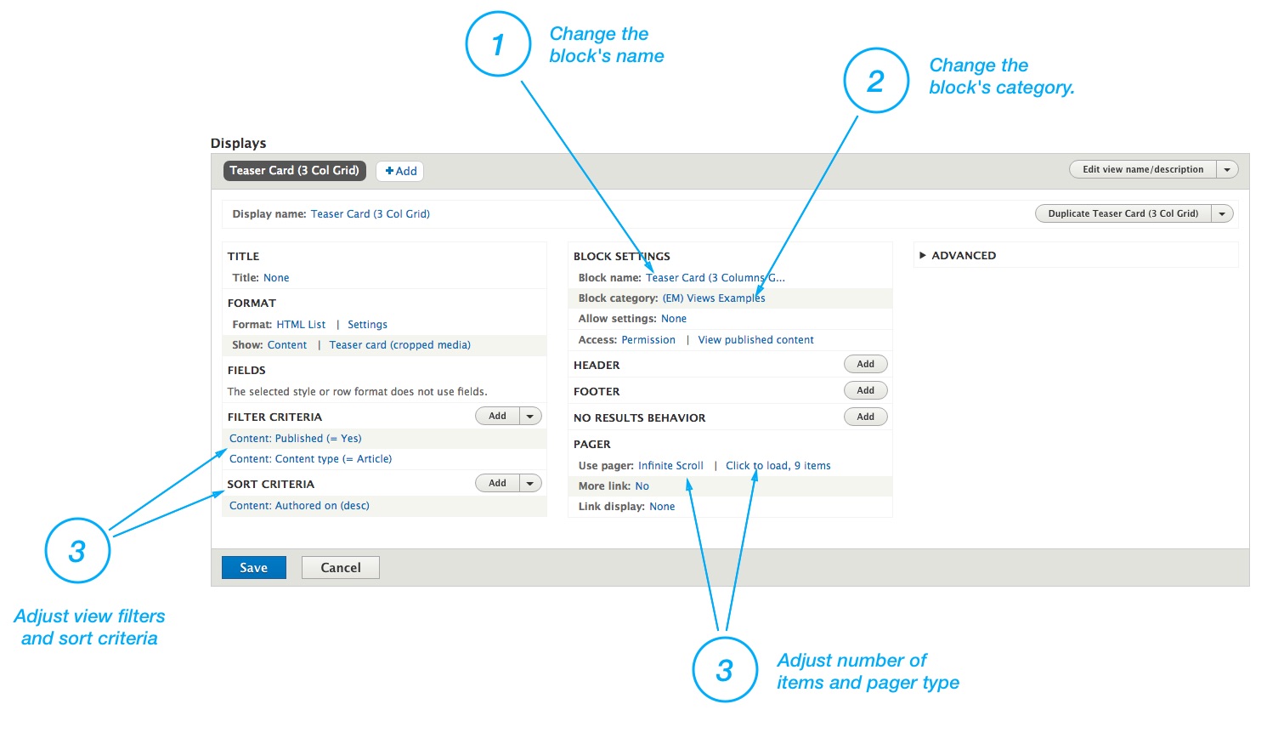Open Filter Criteria Add dropdown arrow
The width and height of the screenshot is (1284, 738).
530,416
